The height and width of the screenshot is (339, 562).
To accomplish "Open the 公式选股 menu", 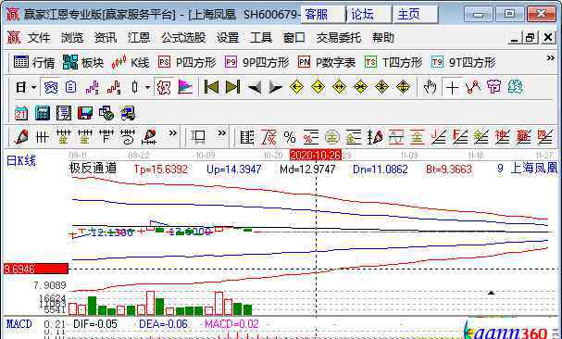I will click(x=183, y=37).
